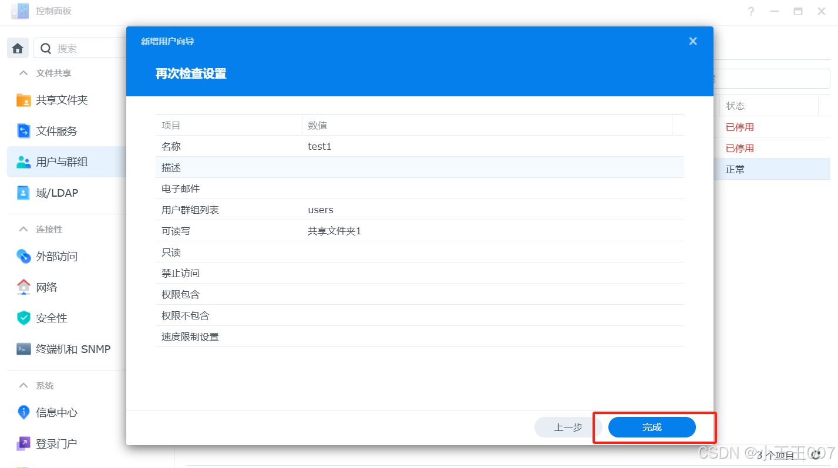Select the 名称 row

pyautogui.click(x=419, y=146)
